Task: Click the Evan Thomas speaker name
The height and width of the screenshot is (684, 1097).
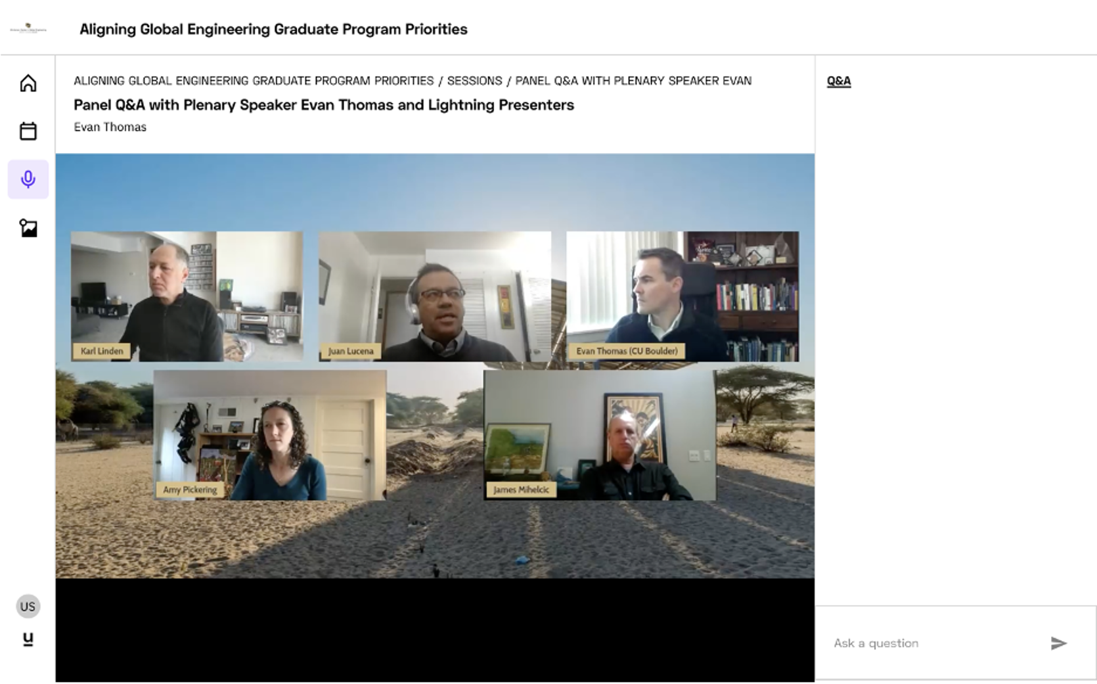Action: [x=110, y=127]
